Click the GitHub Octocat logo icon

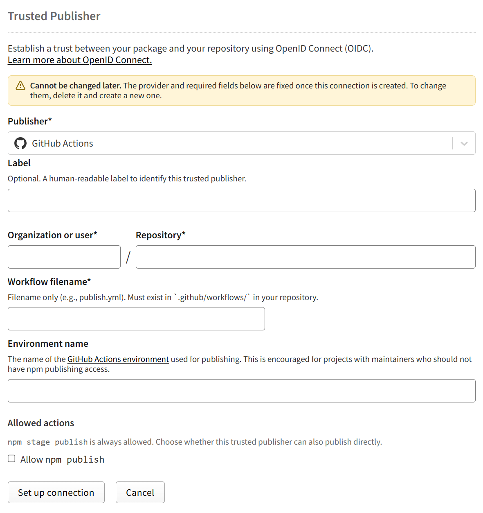coord(20,143)
